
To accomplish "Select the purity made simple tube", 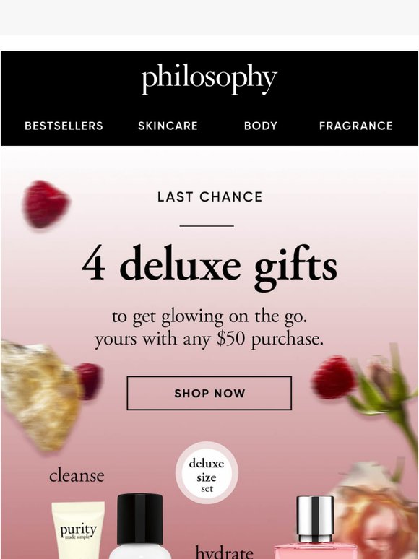I will pos(78,530).
